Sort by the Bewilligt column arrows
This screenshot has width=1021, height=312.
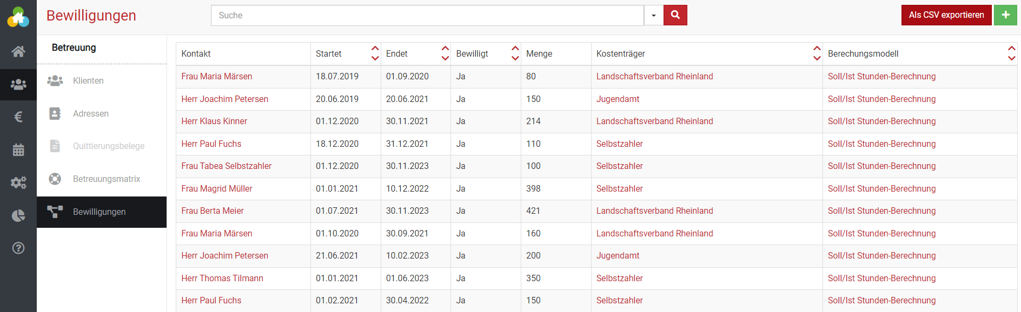coord(515,53)
